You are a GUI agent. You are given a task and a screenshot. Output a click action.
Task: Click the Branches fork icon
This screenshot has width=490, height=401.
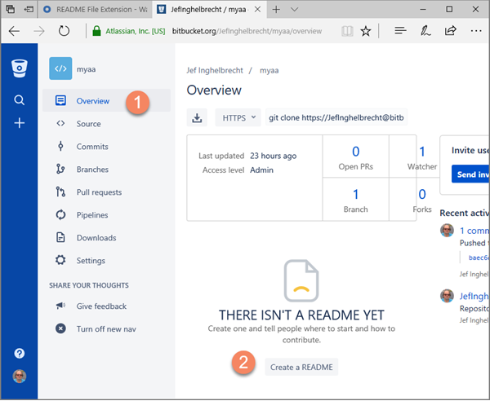coord(60,169)
